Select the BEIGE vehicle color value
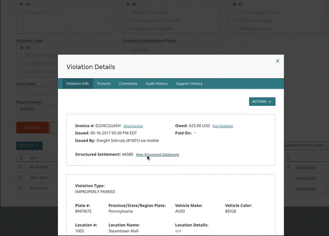 (230, 211)
